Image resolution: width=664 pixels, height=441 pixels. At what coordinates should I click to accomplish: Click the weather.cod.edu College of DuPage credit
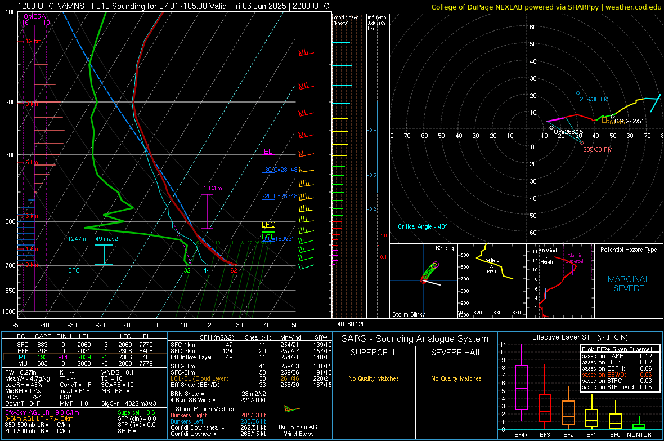pos(546,7)
